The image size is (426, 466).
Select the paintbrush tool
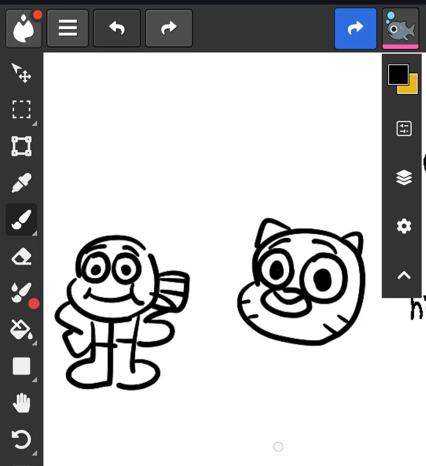click(21, 219)
